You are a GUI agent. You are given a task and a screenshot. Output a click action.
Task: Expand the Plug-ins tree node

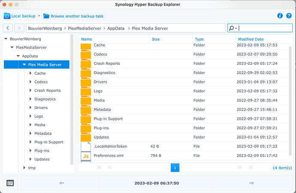(30, 151)
